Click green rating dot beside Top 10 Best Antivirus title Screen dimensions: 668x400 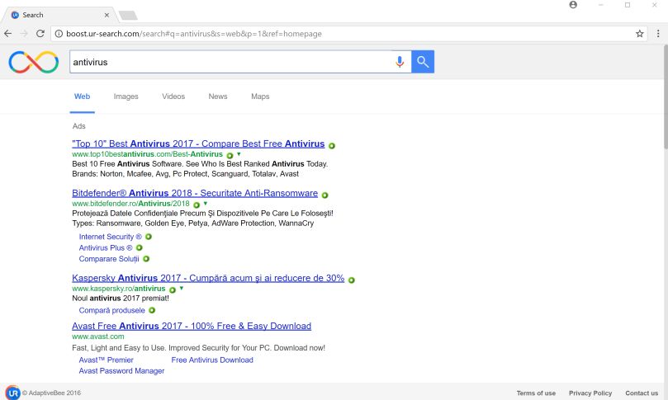click(332, 145)
